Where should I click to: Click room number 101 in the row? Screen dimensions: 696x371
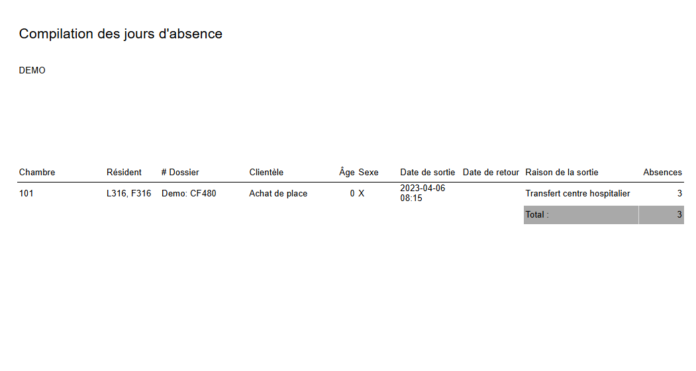point(26,194)
